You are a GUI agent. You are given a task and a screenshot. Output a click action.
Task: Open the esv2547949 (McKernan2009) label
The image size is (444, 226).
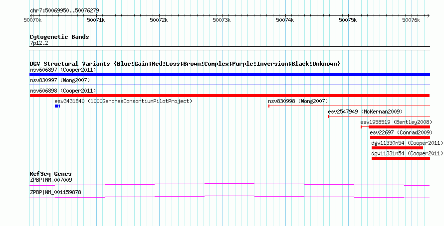365,112
